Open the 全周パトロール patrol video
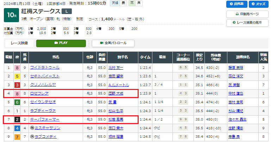 pos(113,43)
